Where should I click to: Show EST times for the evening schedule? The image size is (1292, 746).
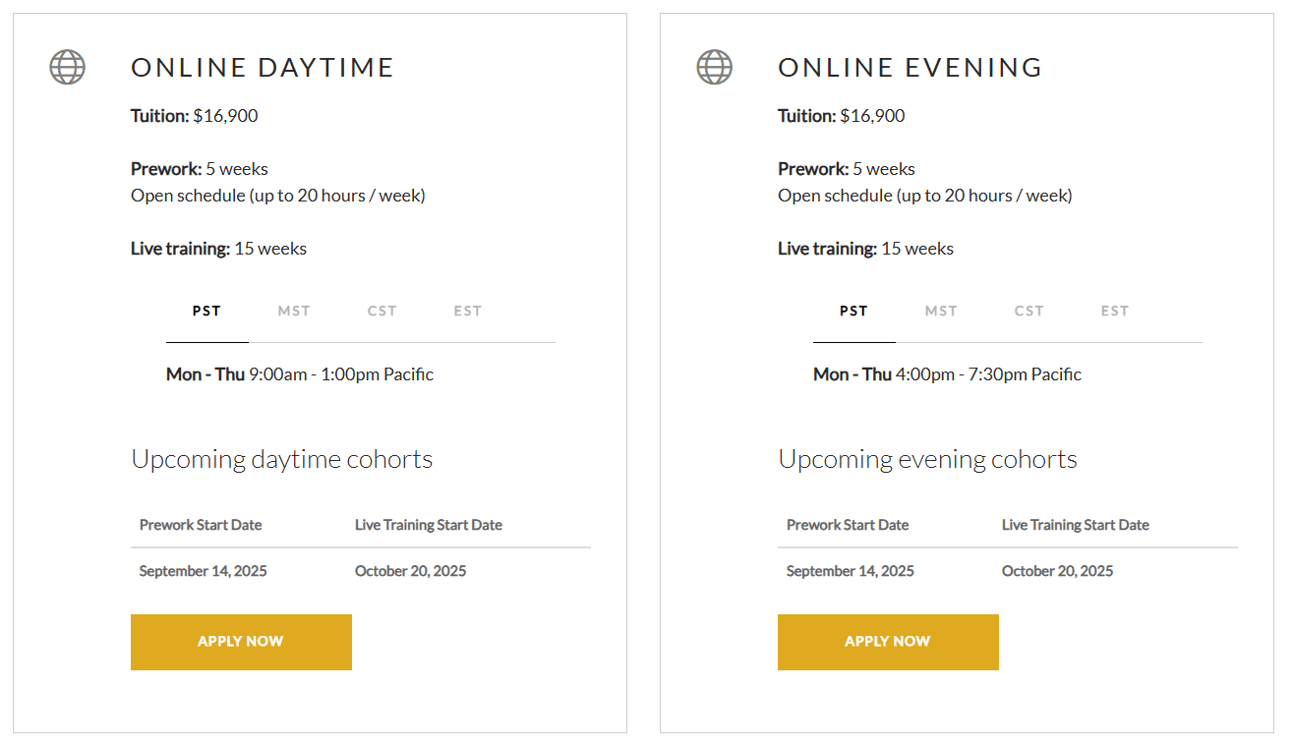coord(1115,312)
